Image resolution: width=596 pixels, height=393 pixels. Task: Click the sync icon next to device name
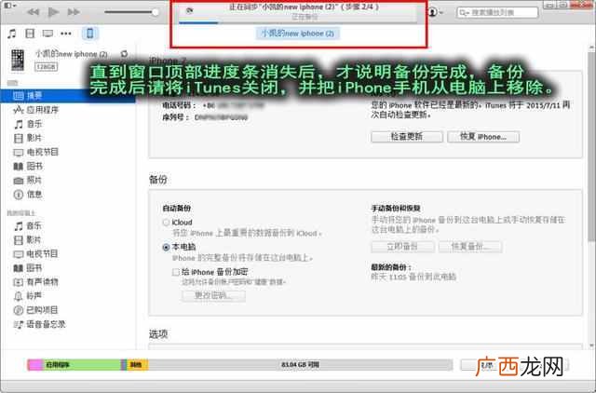tap(124, 54)
